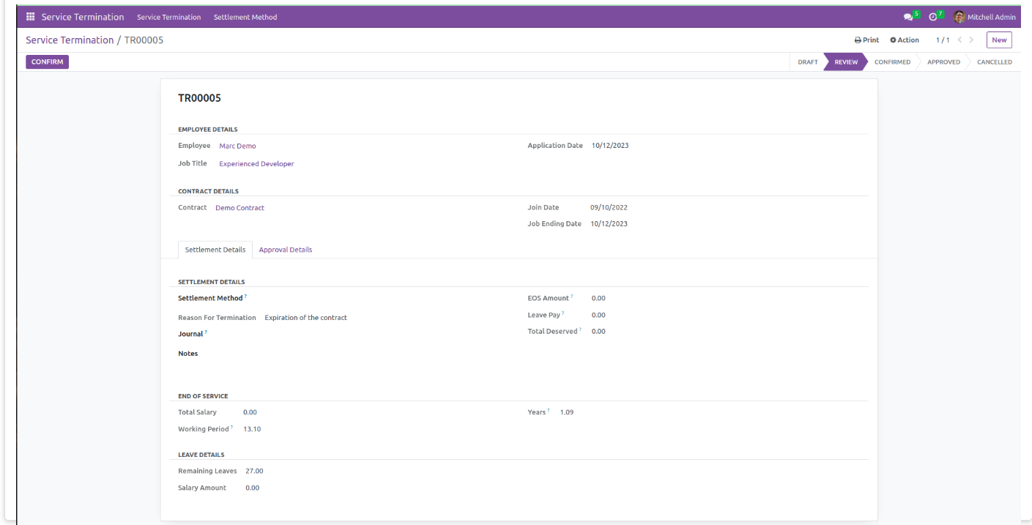Open the Demo Contract link
Viewport: 1032px width, 525px height.
tap(240, 208)
